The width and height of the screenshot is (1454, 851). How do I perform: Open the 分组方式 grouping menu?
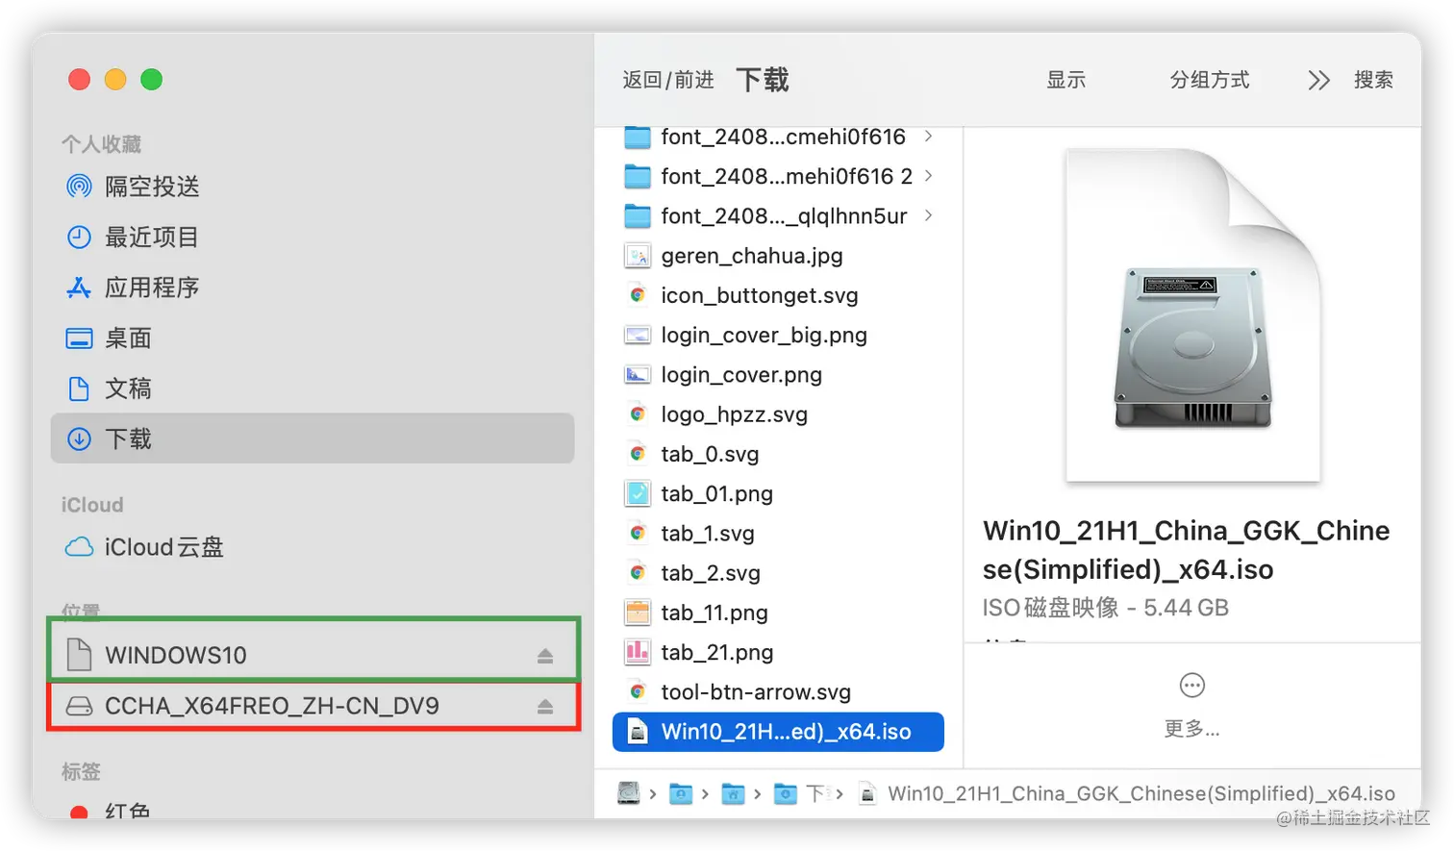pyautogui.click(x=1210, y=80)
